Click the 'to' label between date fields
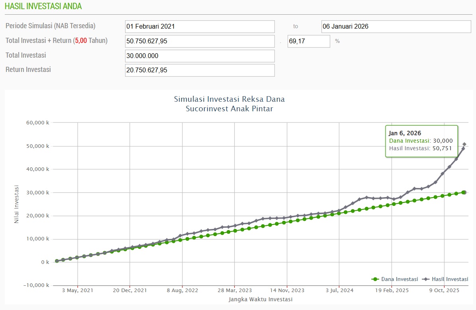This screenshot has height=310, width=476. [296, 26]
